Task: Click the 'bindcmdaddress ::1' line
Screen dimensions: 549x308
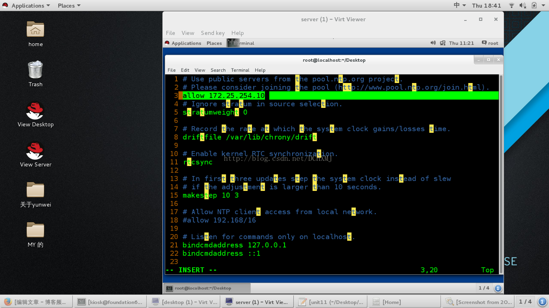Action: point(221,253)
